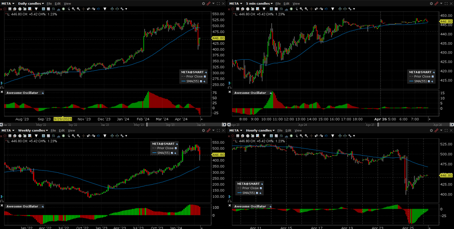Image resolution: width=454 pixels, height=229 pixels.
Task: Expand Awesome Oscillator options in Daily chart
Action: pos(43,93)
